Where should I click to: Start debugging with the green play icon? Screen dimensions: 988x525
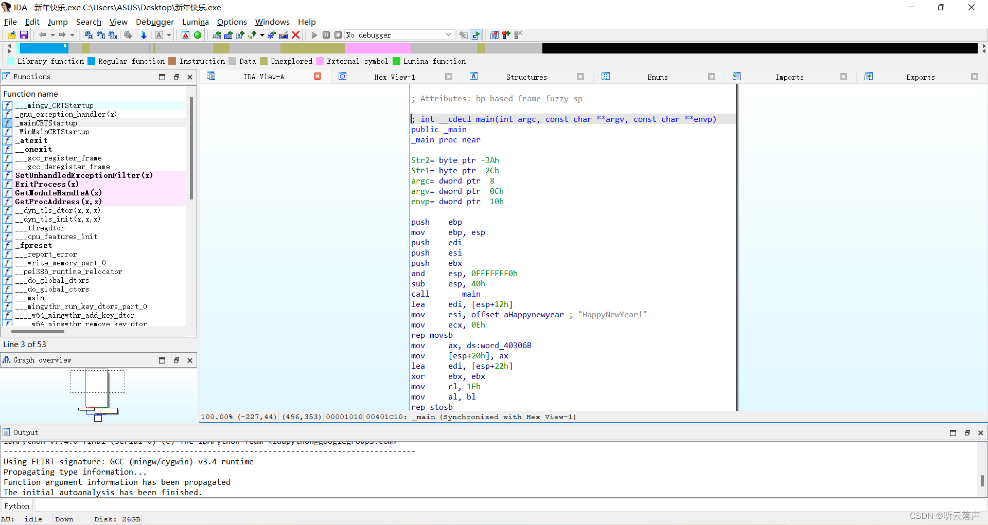tap(314, 34)
